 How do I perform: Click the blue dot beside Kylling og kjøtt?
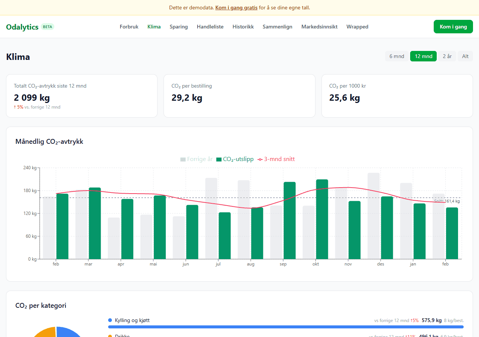click(110, 320)
